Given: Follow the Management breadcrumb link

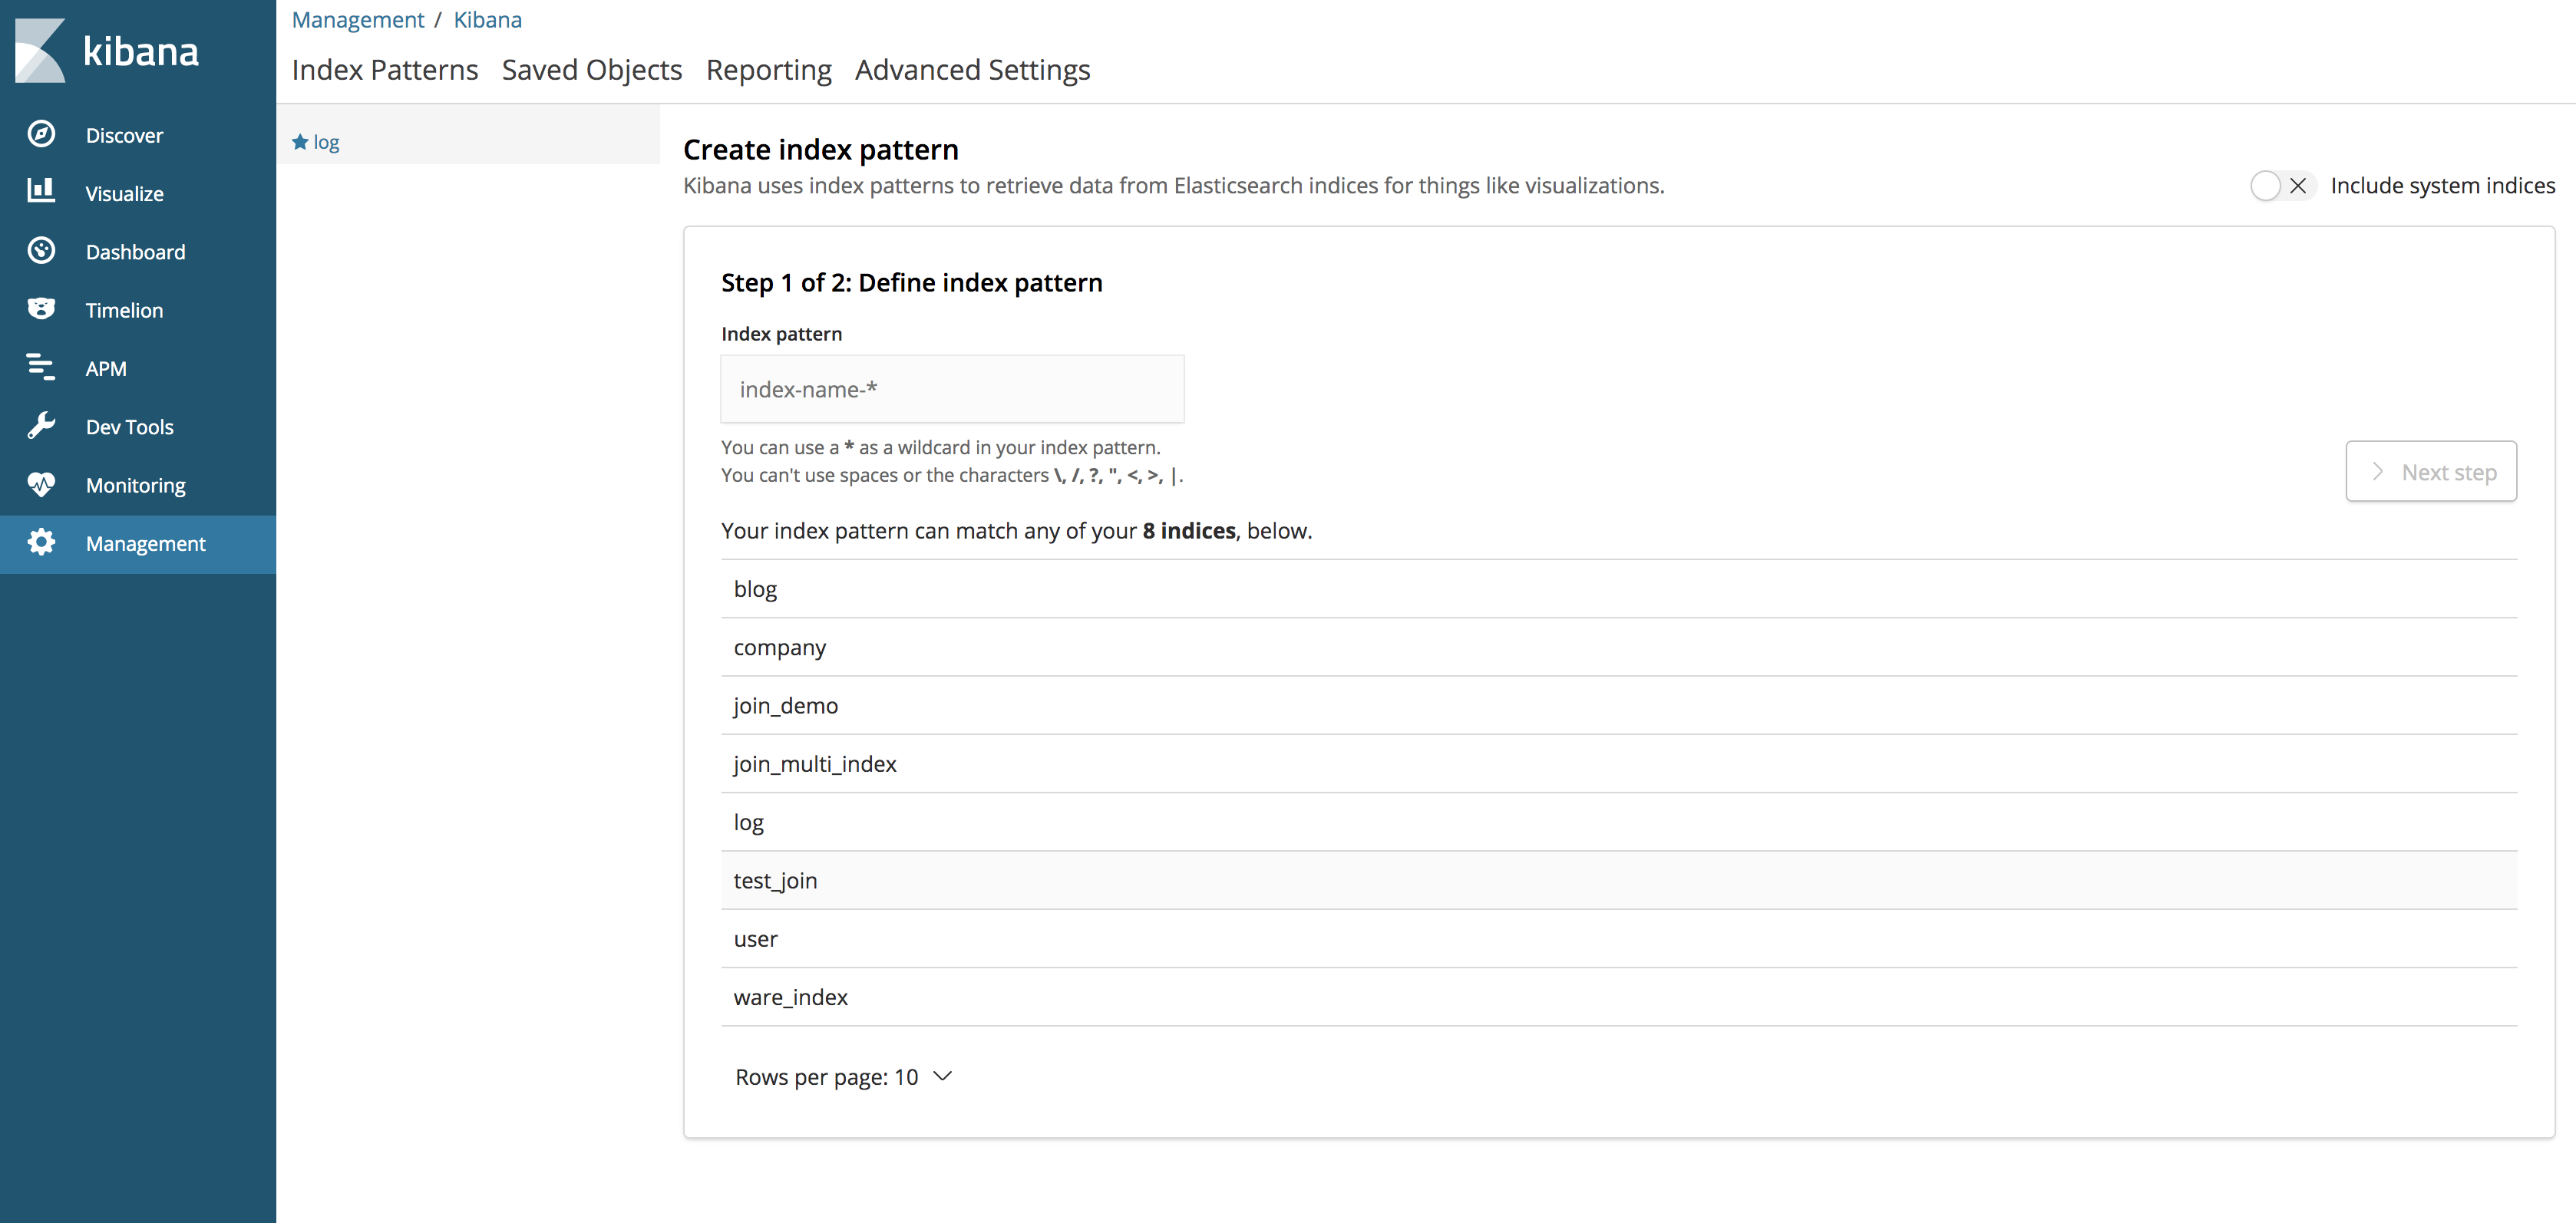Looking at the screenshot, I should click(358, 20).
